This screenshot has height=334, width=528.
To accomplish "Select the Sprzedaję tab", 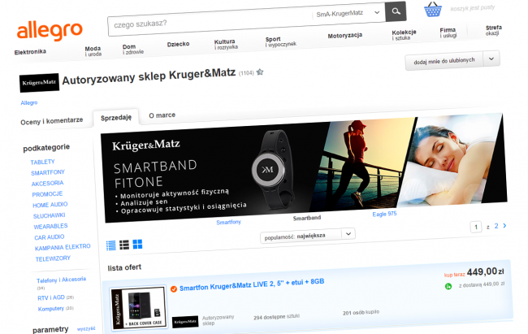I will tap(116, 117).
